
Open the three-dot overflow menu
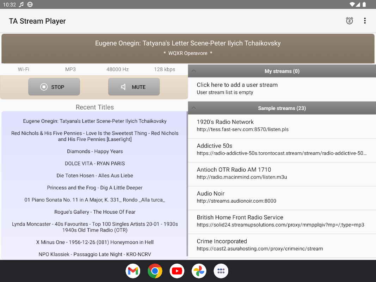(x=365, y=21)
